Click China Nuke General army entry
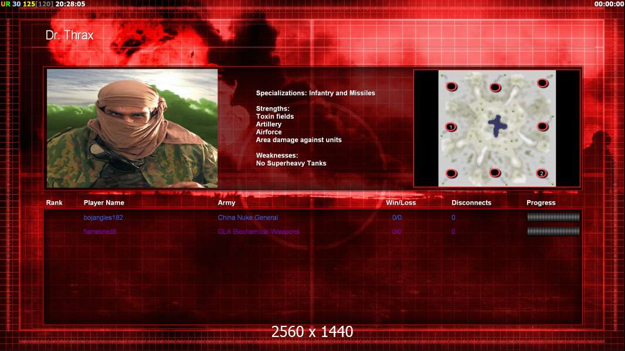625x351 pixels. point(247,218)
